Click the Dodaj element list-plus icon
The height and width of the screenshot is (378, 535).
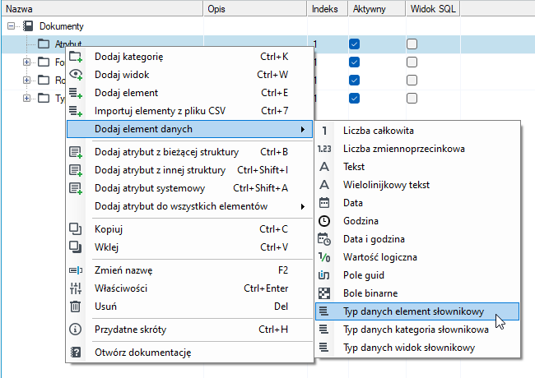point(76,93)
